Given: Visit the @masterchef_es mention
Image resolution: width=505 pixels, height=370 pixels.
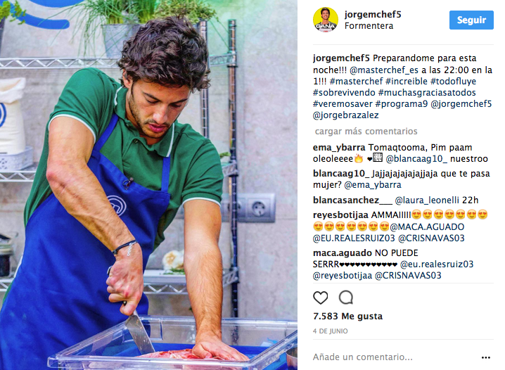Looking at the screenshot, I should (x=383, y=70).
